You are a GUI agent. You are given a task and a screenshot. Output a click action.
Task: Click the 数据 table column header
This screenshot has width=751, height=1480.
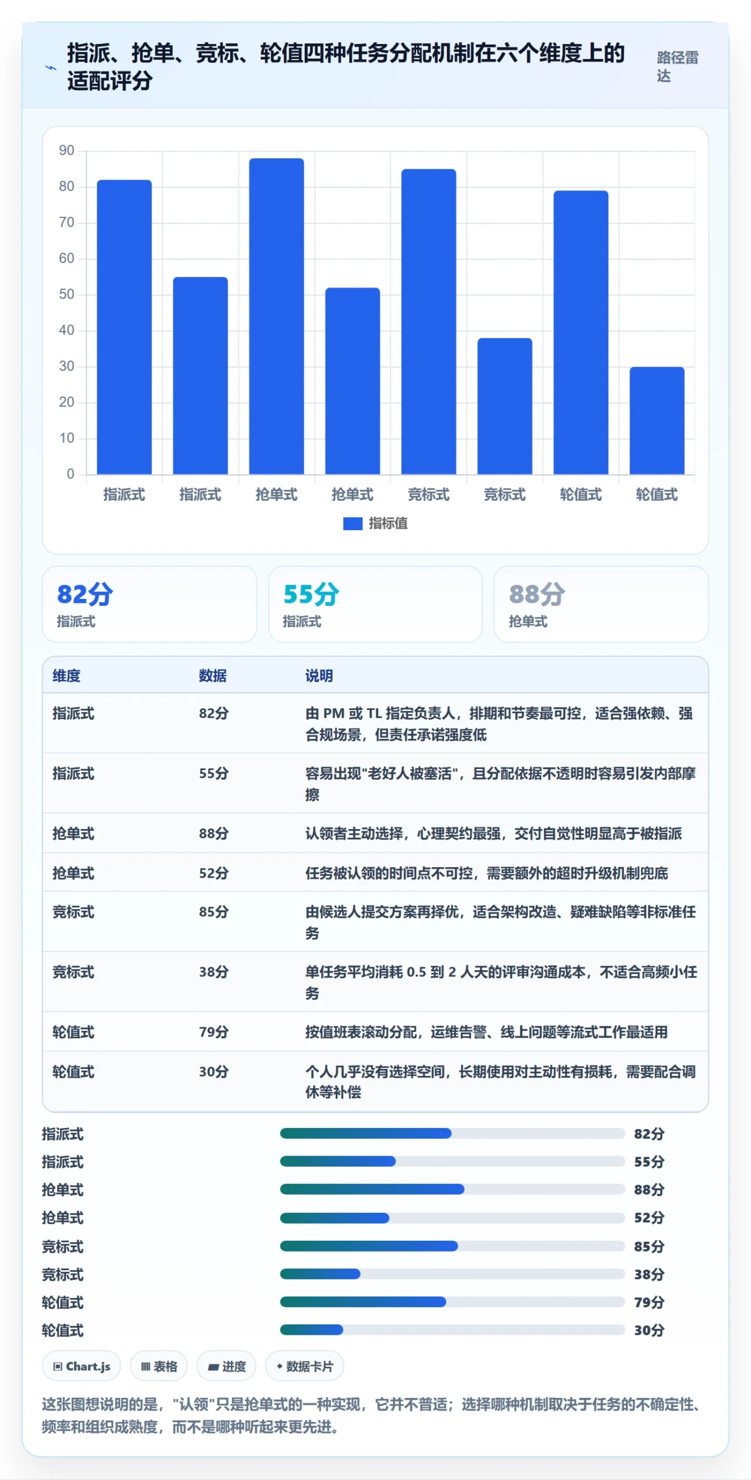pos(213,675)
